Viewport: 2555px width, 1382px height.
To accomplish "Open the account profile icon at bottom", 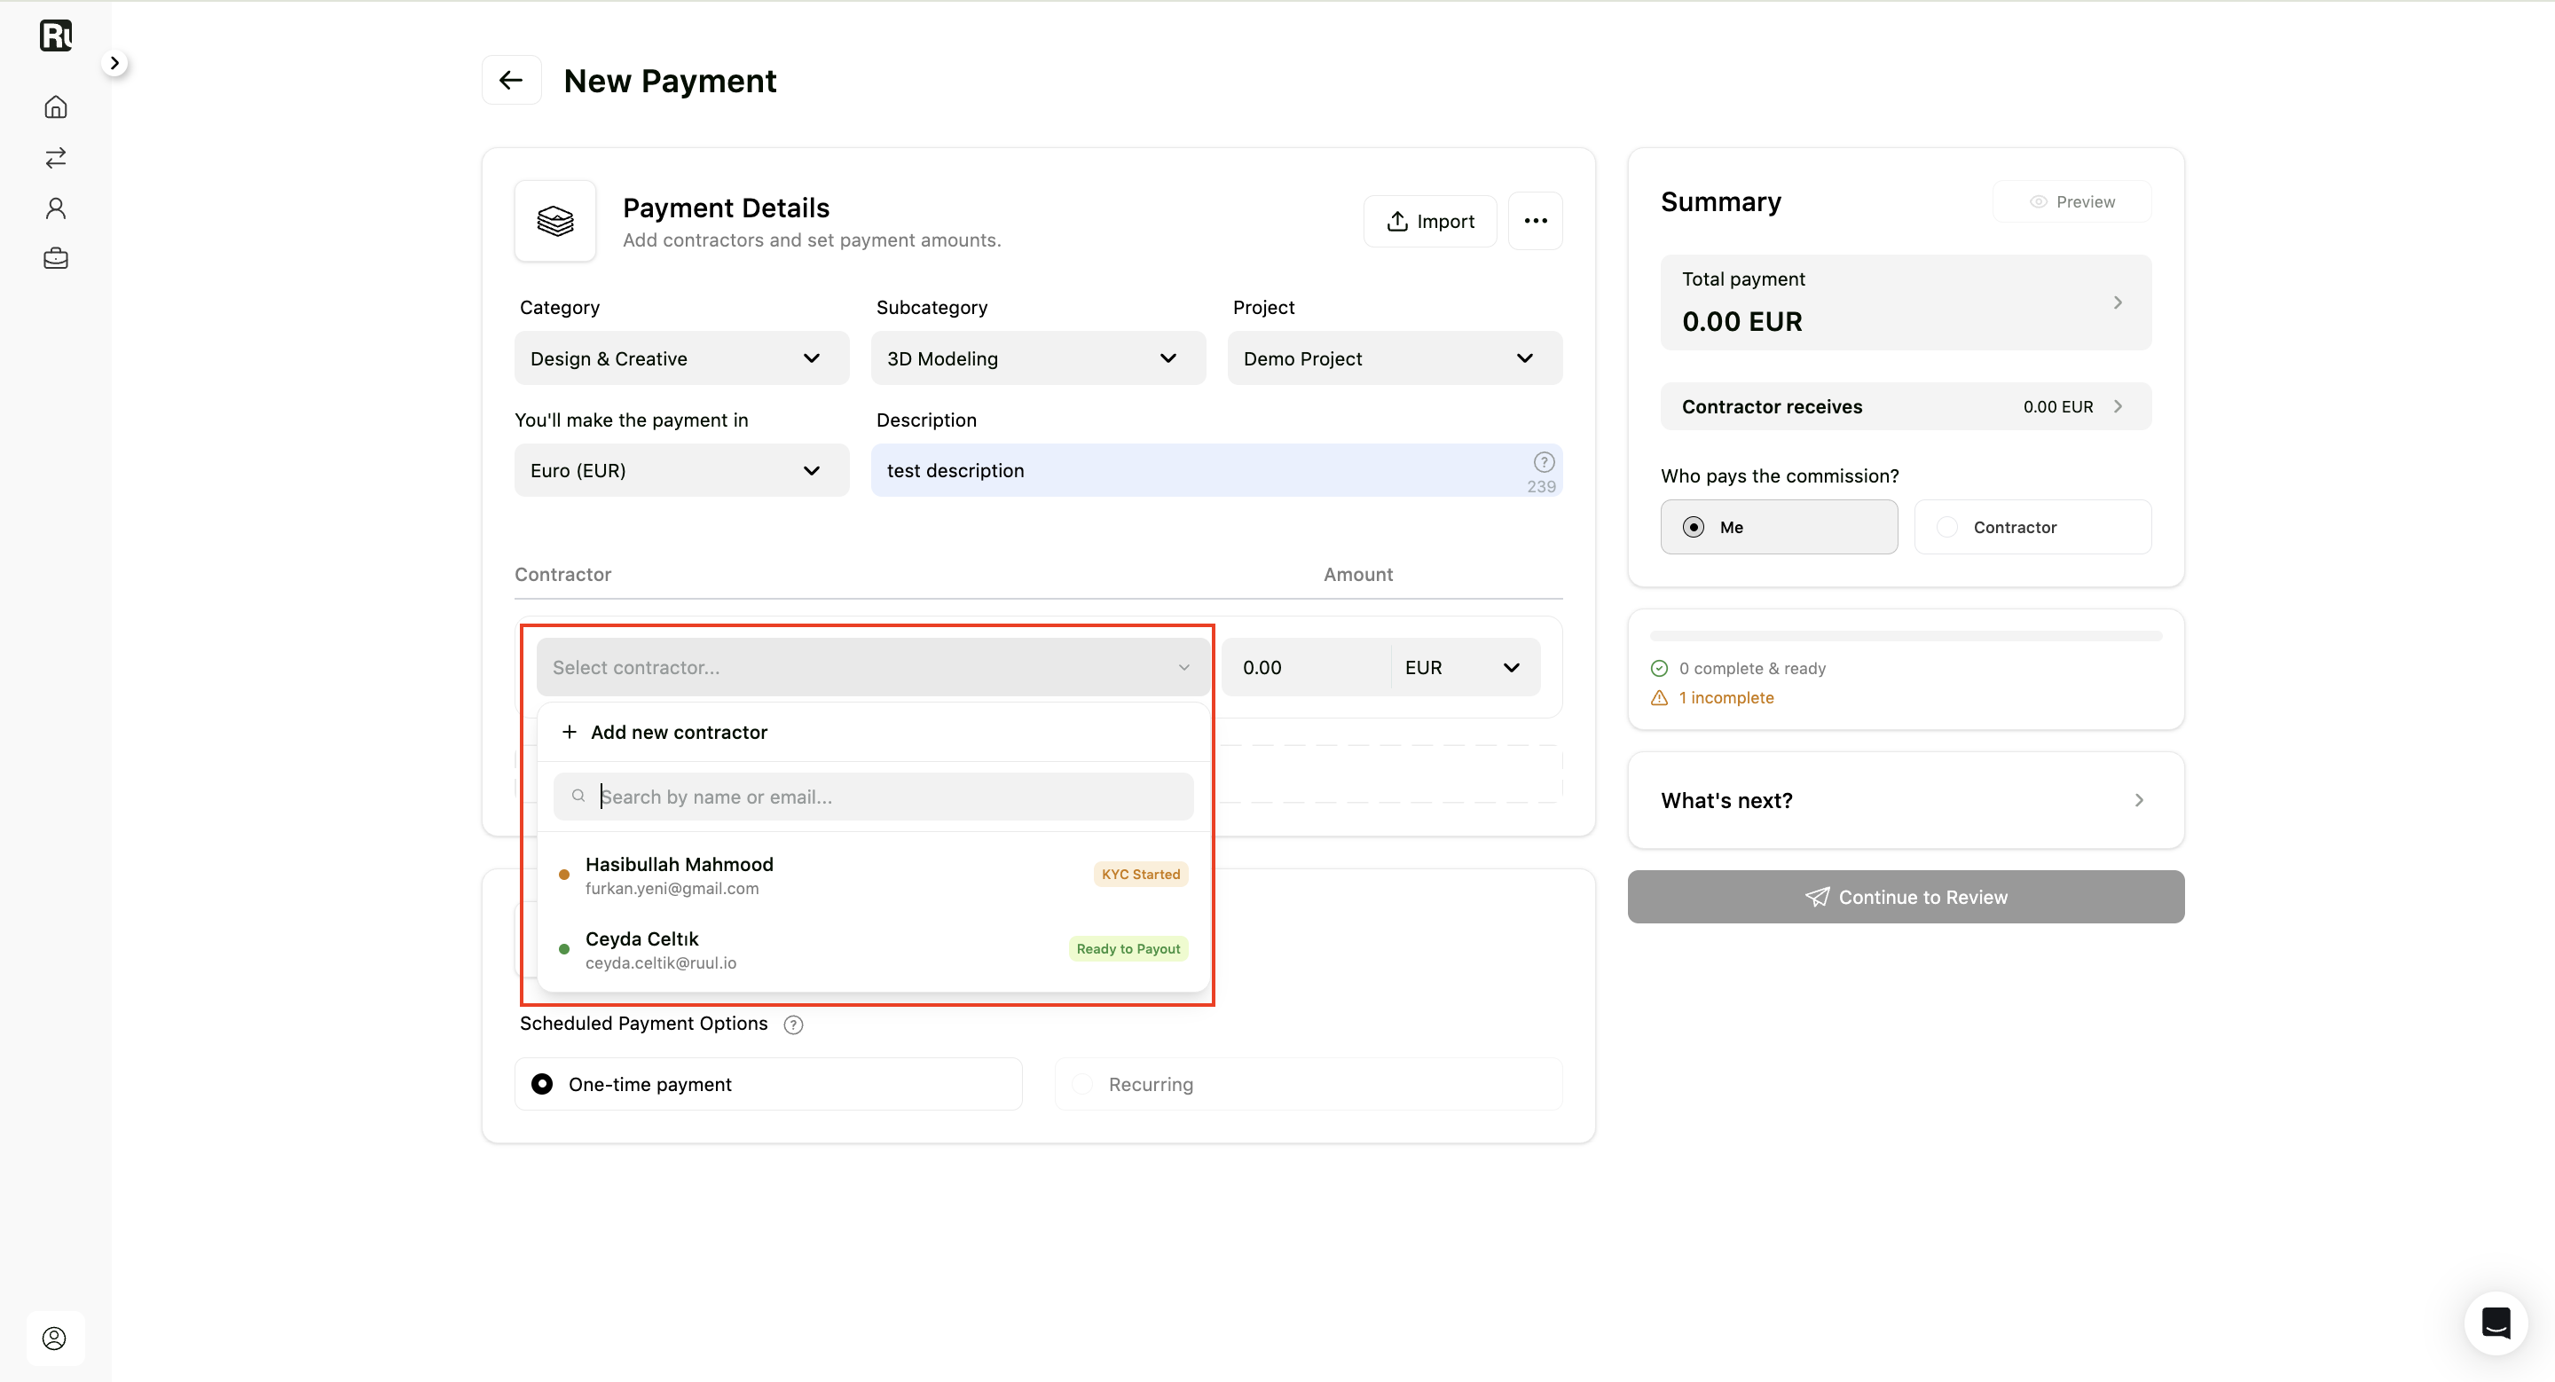I will click(54, 1339).
